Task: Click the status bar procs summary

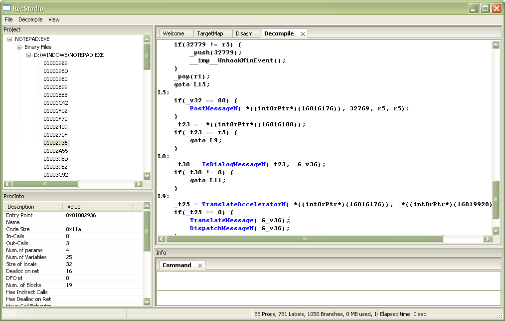Action: coord(315,314)
